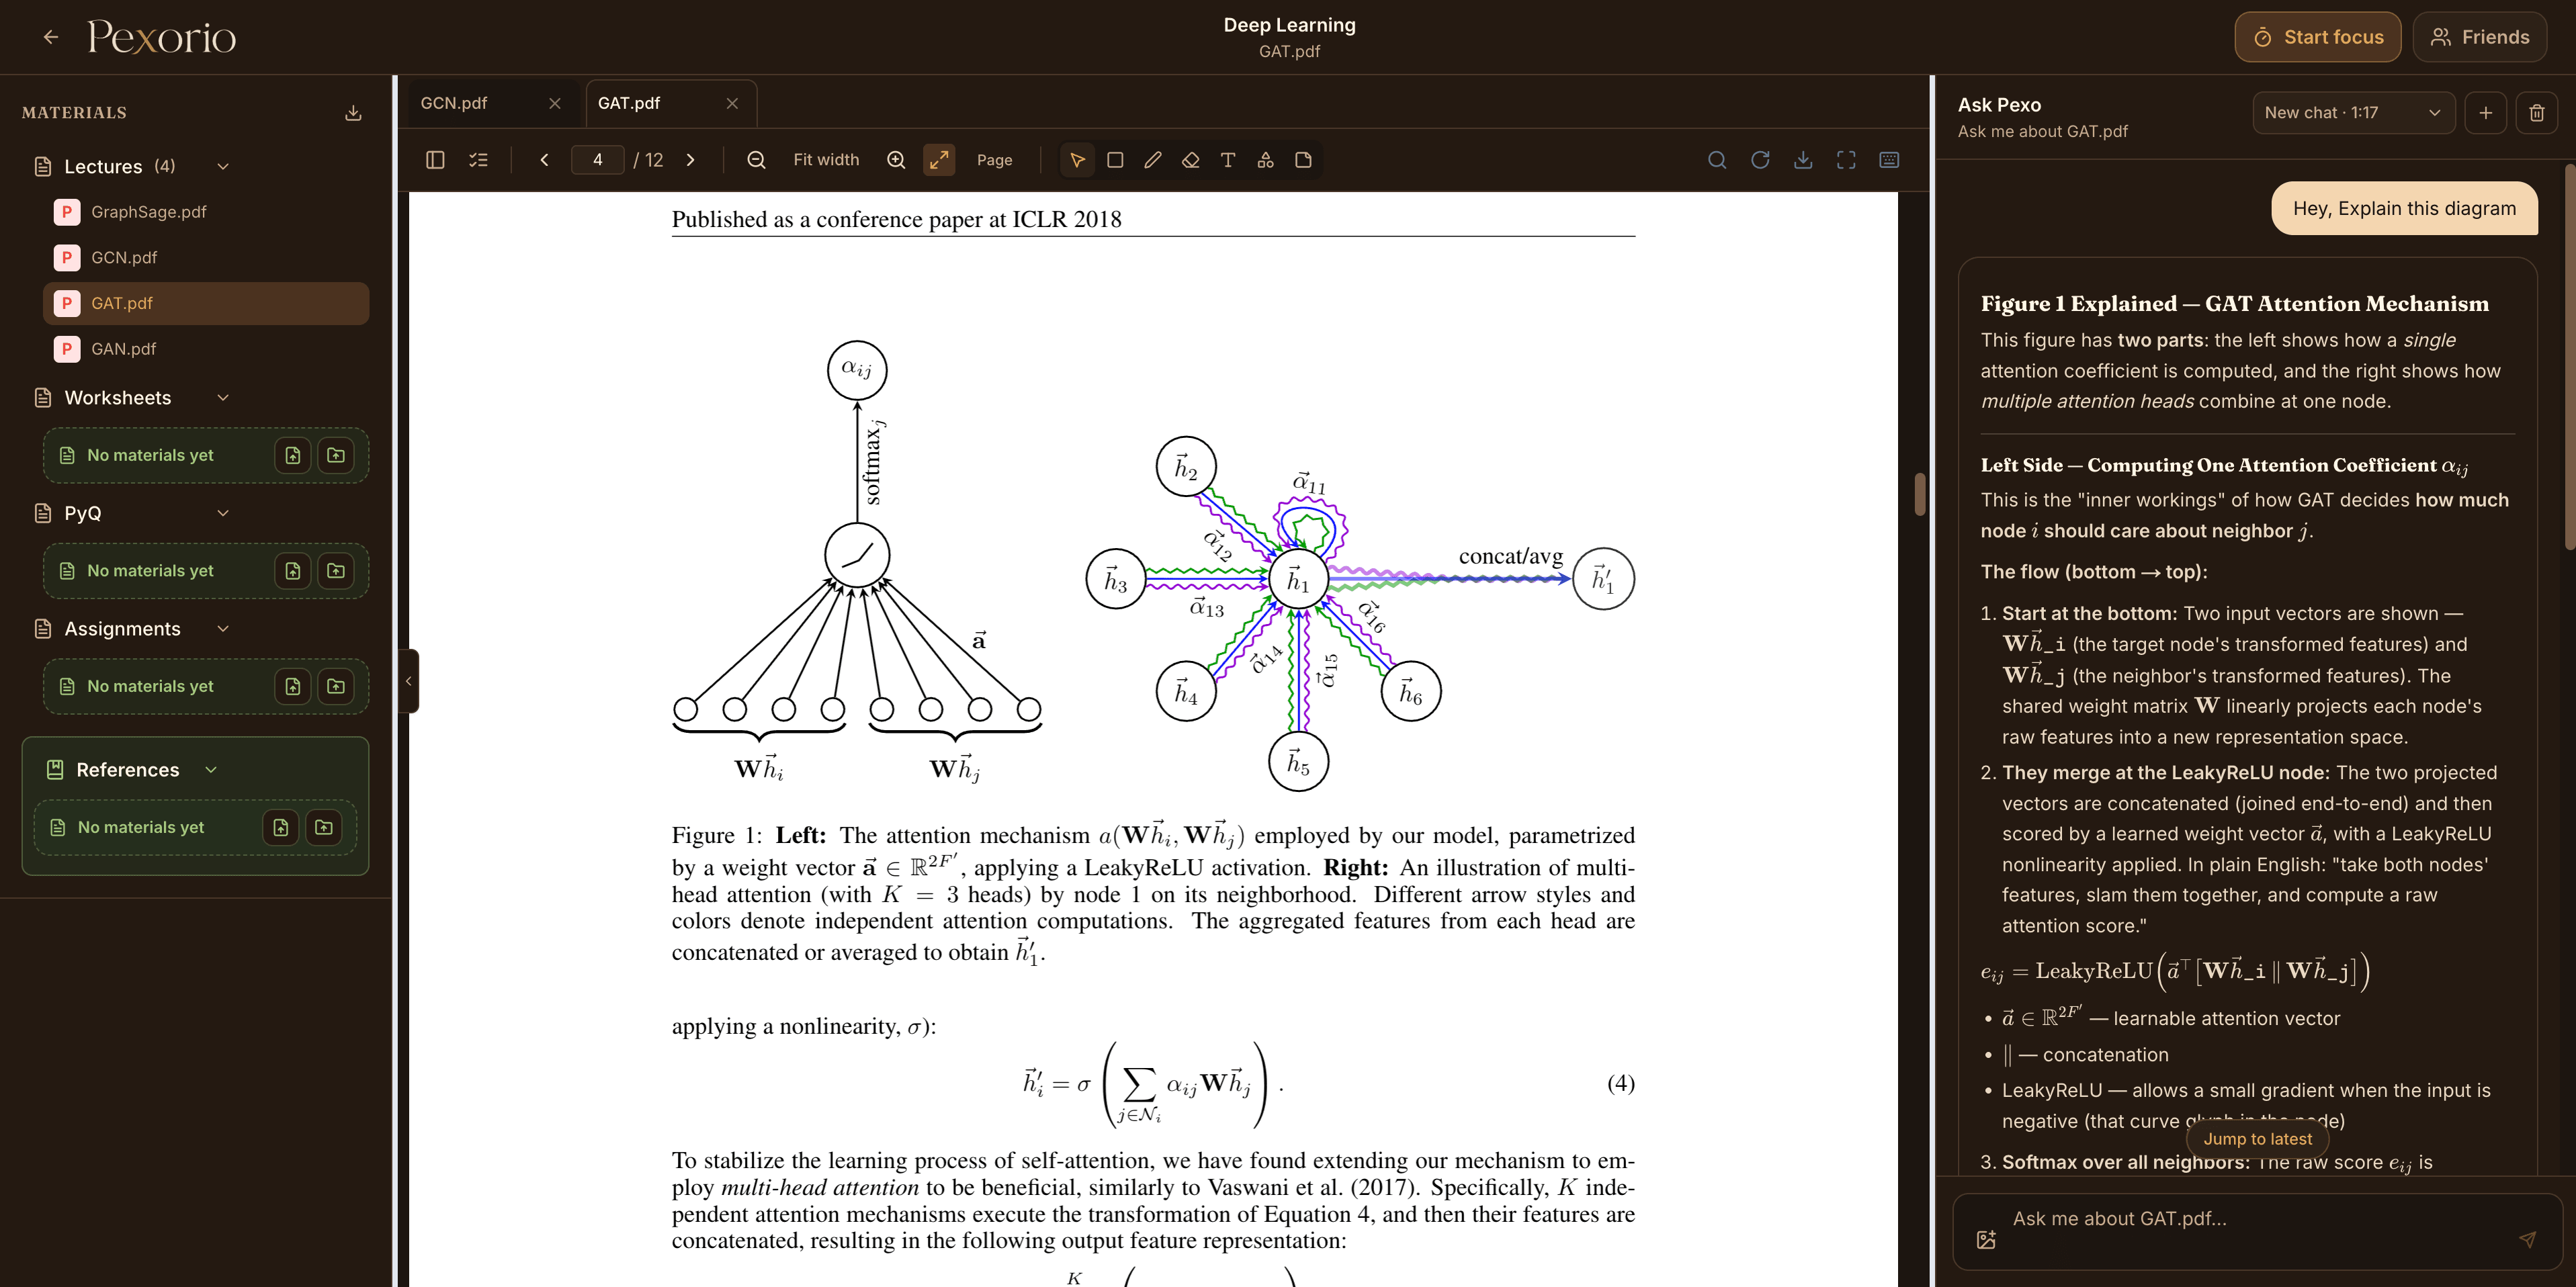Select the text annotation tool

(x=1228, y=160)
